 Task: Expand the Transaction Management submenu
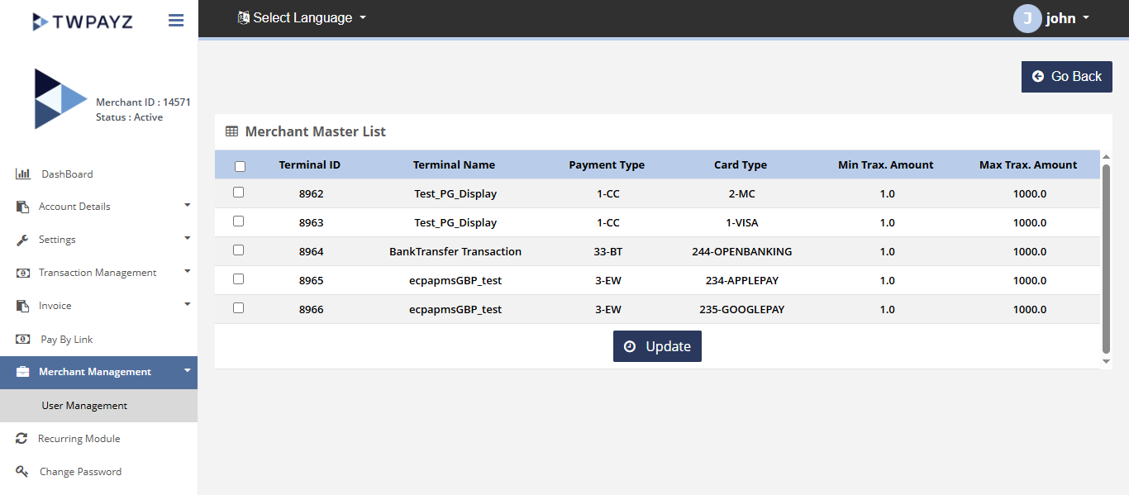99,273
